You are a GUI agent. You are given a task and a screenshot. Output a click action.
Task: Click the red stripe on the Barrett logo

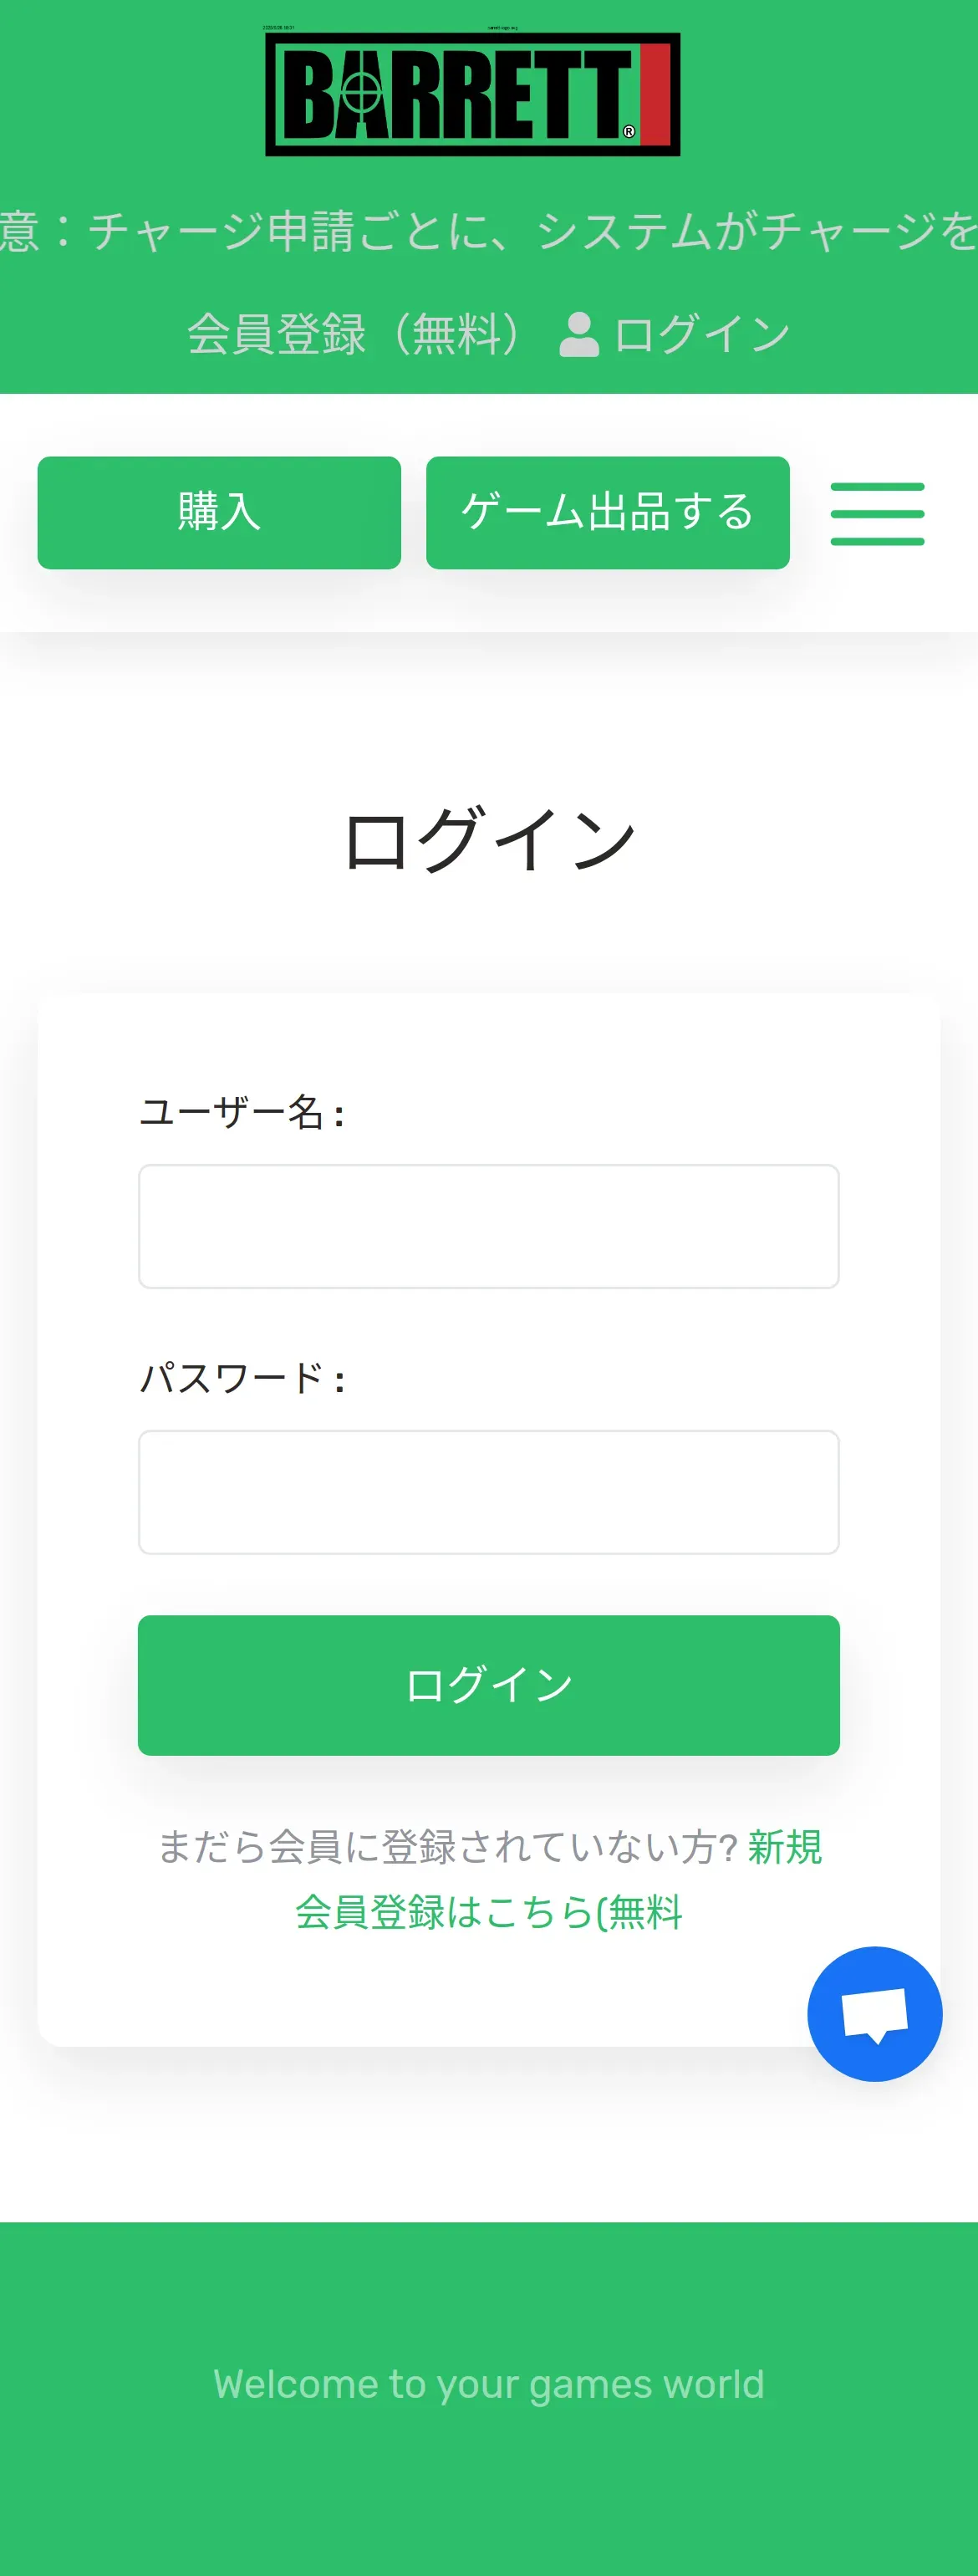click(654, 94)
